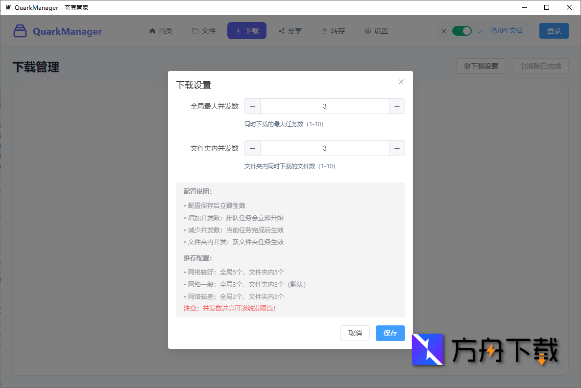
Task: Click the QuarkManager printer logo icon
Action: [20, 30]
